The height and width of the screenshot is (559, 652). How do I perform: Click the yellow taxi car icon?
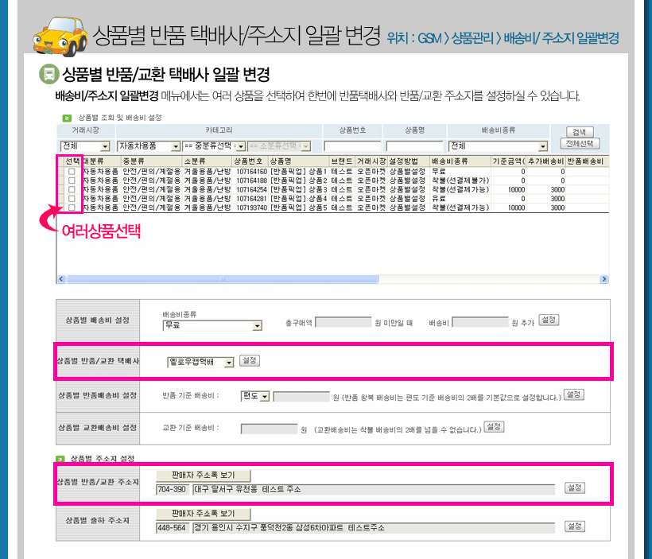60,32
